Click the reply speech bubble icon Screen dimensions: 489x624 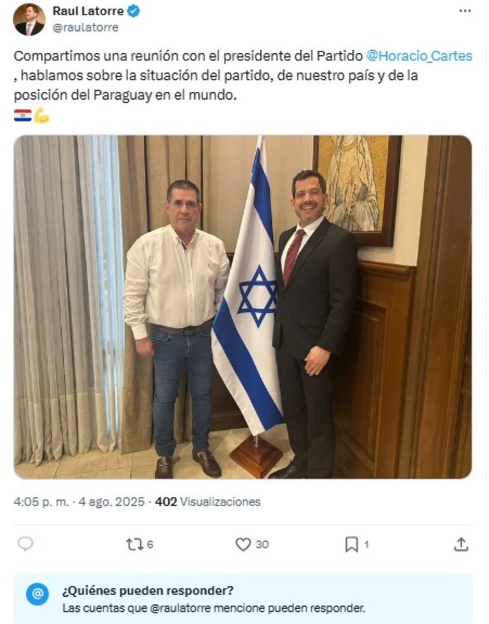[x=25, y=544]
